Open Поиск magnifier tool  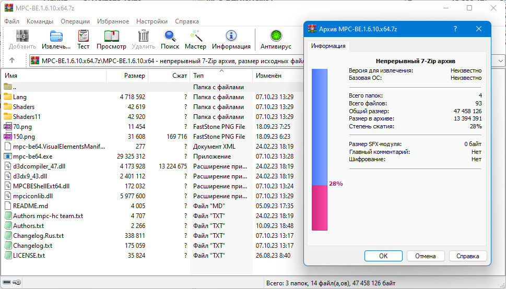[x=170, y=36]
